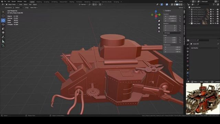Switch to the UV Editing workspace tab
The width and height of the screenshot is (220, 124).
tap(54, 2)
